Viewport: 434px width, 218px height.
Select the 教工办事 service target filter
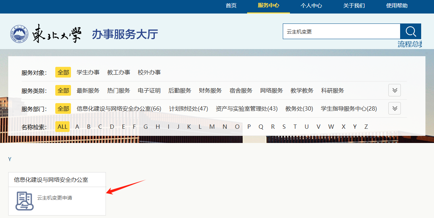click(x=118, y=73)
